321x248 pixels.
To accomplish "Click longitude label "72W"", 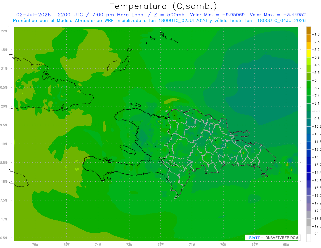I will coord(160,245).
